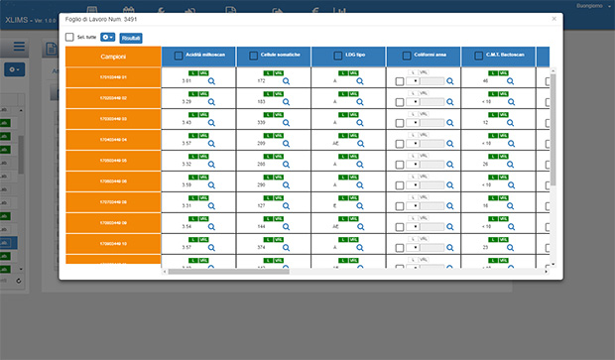Tick Coliformi checkbox in acidità 3.54 row

pyautogui.click(x=400, y=227)
